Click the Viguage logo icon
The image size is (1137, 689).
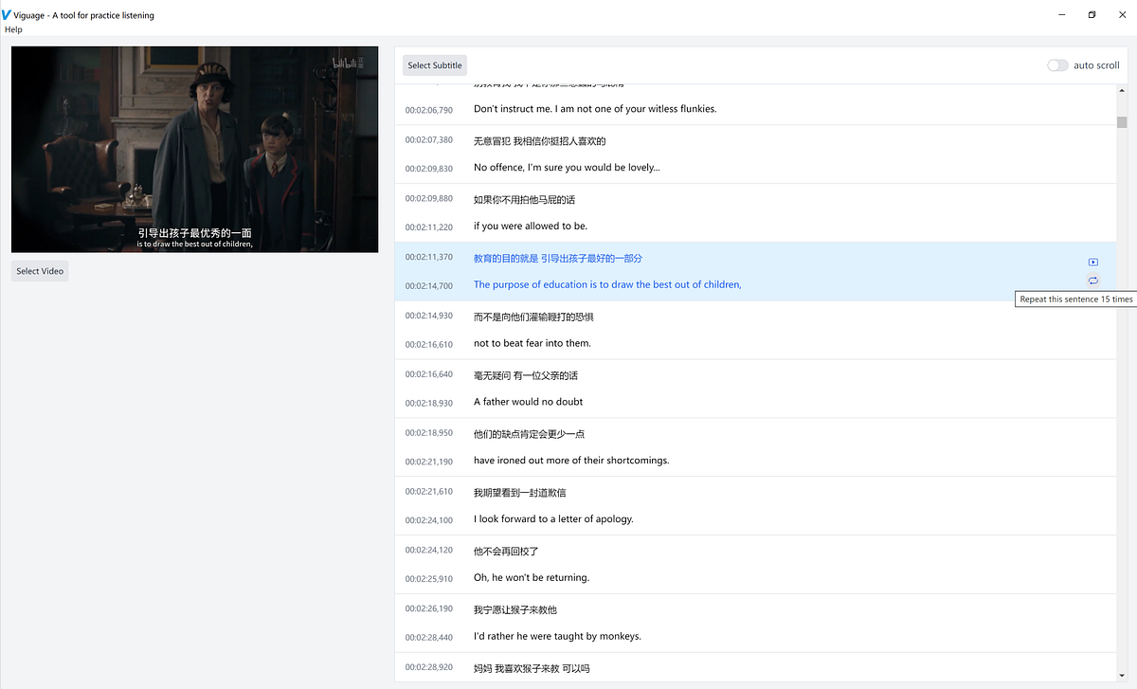click(x=9, y=14)
